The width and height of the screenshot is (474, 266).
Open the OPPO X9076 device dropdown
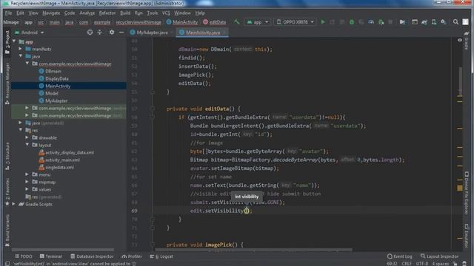pos(296,22)
